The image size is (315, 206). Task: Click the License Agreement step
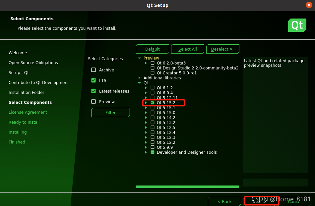point(28,112)
